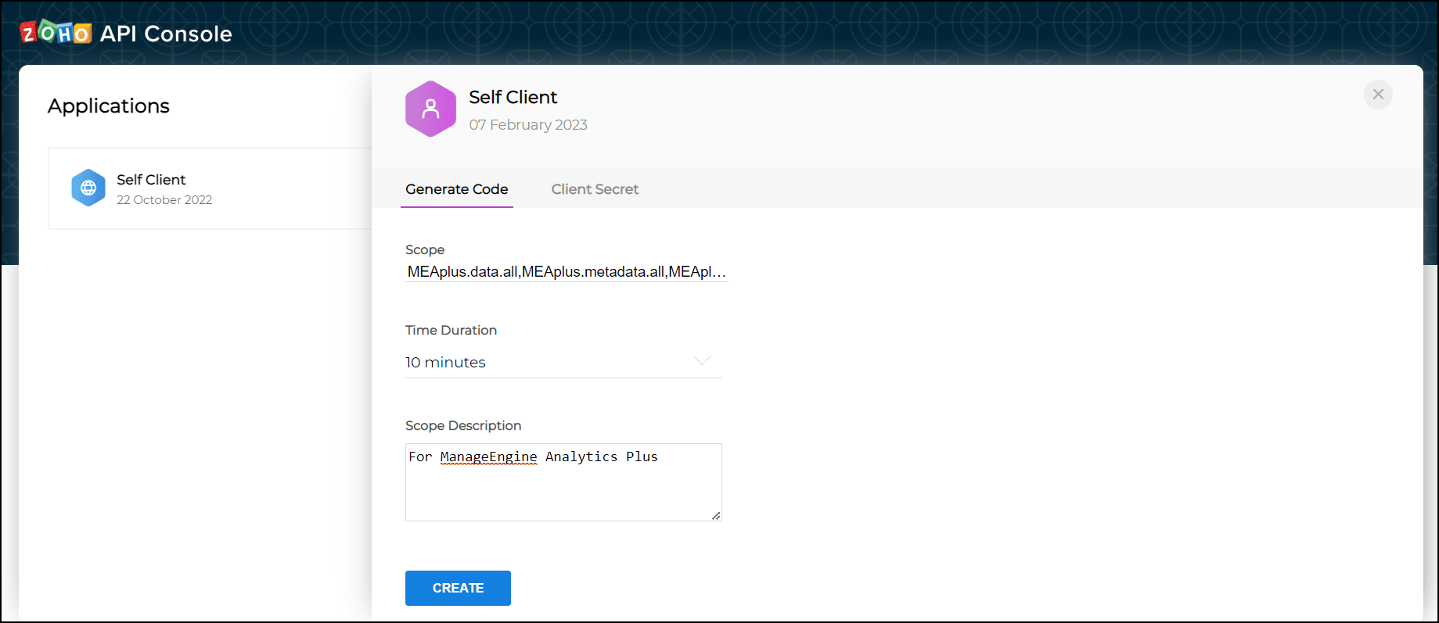Click the Time Duration chevron arrow
1439x623 pixels.
[702, 361]
